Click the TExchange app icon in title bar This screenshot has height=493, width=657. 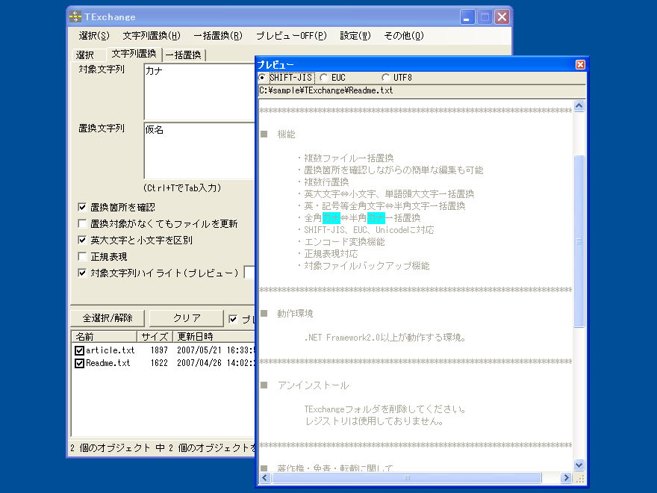click(75, 16)
